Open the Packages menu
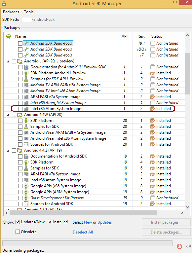 [11, 12]
